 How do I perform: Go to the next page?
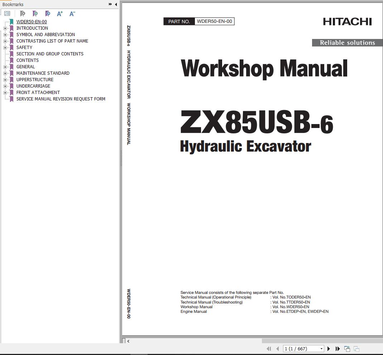329,349
